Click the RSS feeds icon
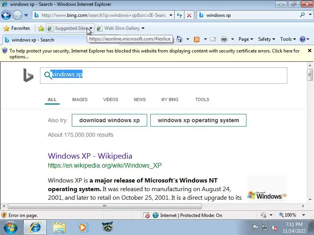 coord(197,40)
